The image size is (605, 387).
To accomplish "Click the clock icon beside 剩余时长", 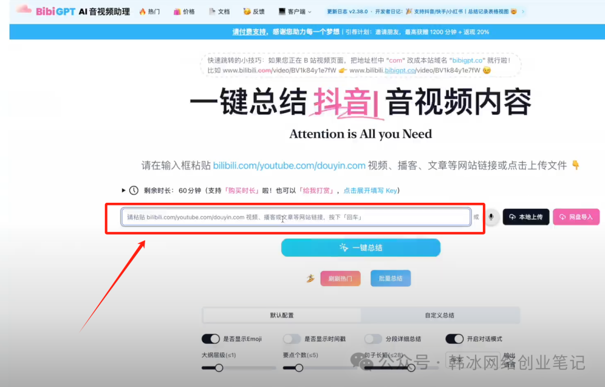I will coord(133,190).
